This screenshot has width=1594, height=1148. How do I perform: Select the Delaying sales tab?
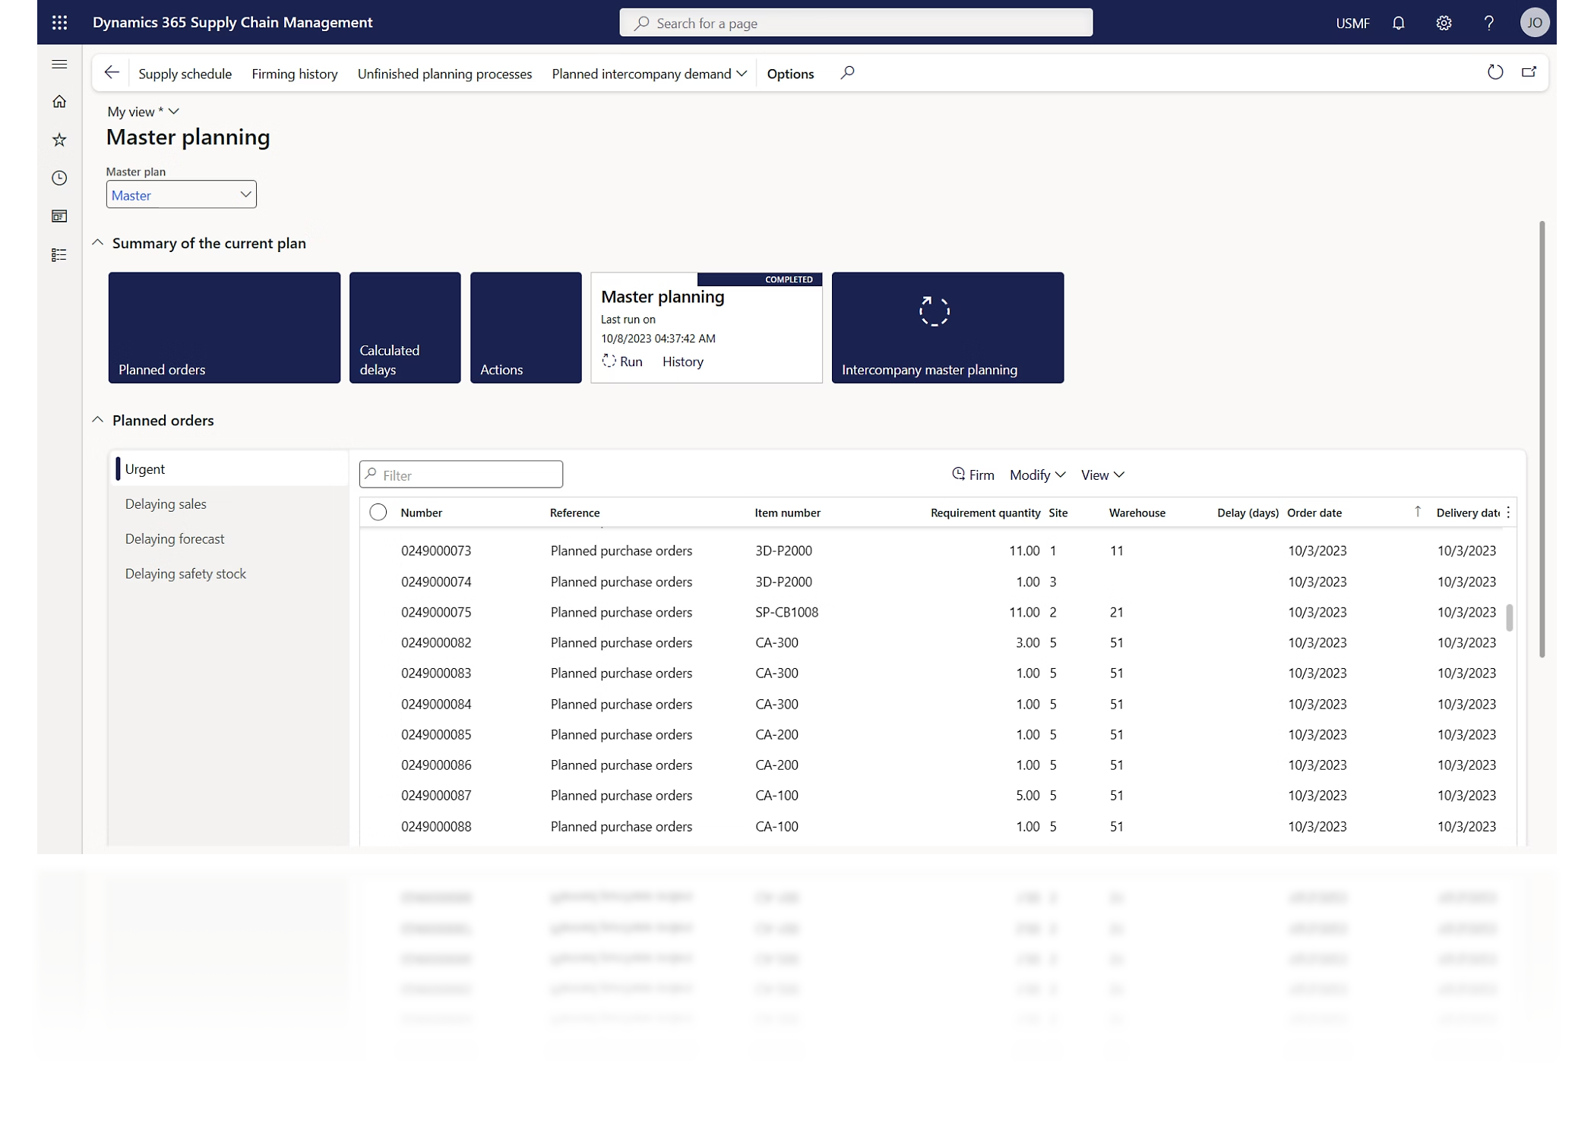[x=166, y=504]
